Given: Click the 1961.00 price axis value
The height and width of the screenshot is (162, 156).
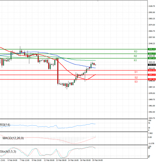Looking at the screenshot, I should tap(152, 106).
